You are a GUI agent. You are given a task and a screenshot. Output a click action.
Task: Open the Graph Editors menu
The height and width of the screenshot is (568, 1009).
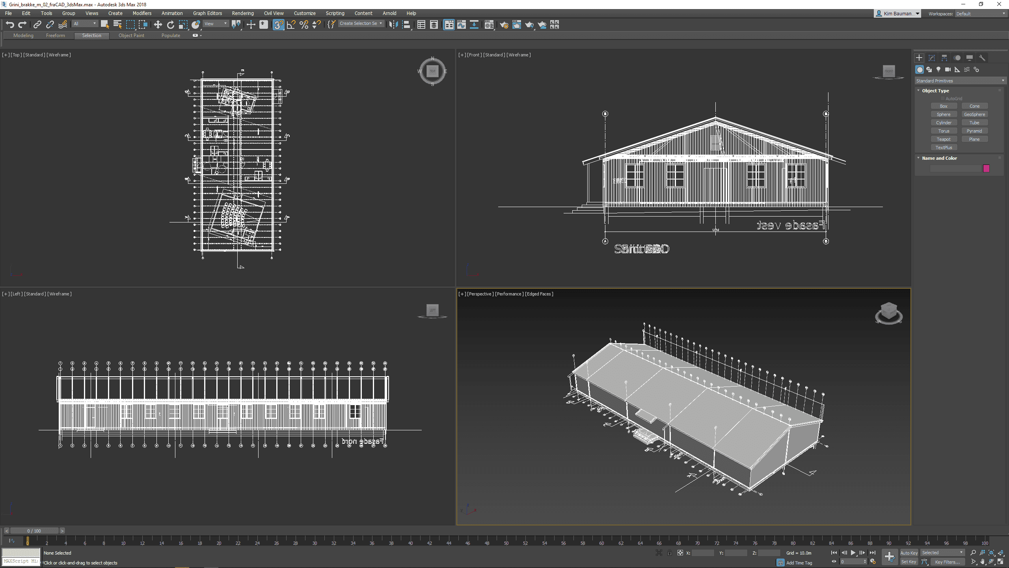pos(207,13)
